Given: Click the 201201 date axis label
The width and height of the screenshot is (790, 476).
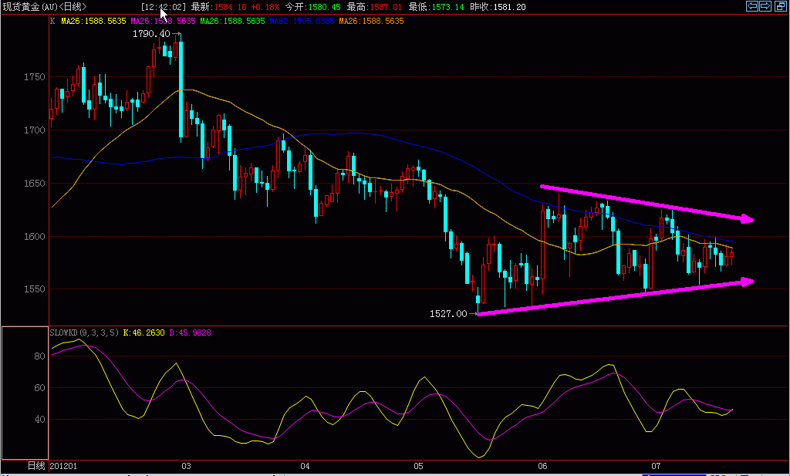Looking at the screenshot, I should (63, 466).
